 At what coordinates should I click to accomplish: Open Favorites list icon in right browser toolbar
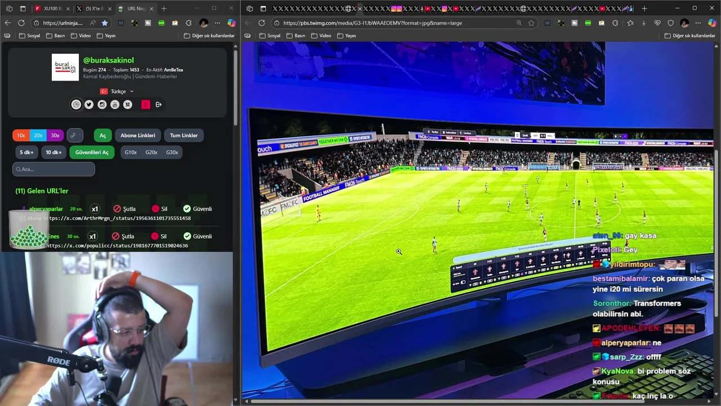(x=630, y=23)
